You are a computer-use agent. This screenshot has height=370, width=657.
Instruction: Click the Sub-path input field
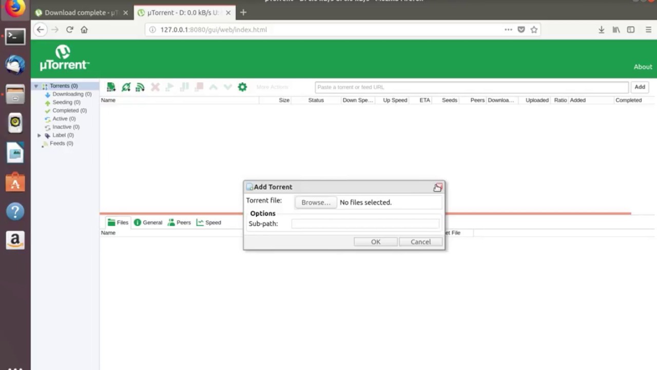(x=365, y=224)
